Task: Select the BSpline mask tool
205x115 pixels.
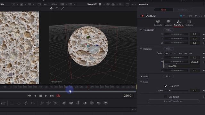Action: (33, 103)
